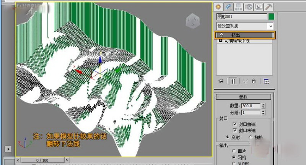Uncheck the 封口末端 checkbox
Viewport: 306px width, 165px height.
click(235, 130)
